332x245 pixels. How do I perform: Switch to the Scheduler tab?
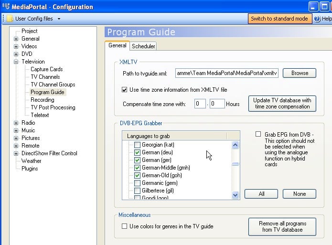[x=143, y=46]
